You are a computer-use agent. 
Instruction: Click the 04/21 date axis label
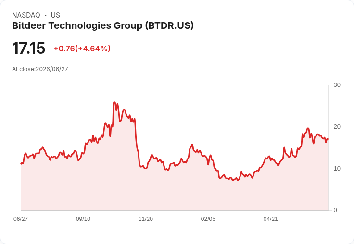[x=270, y=219]
